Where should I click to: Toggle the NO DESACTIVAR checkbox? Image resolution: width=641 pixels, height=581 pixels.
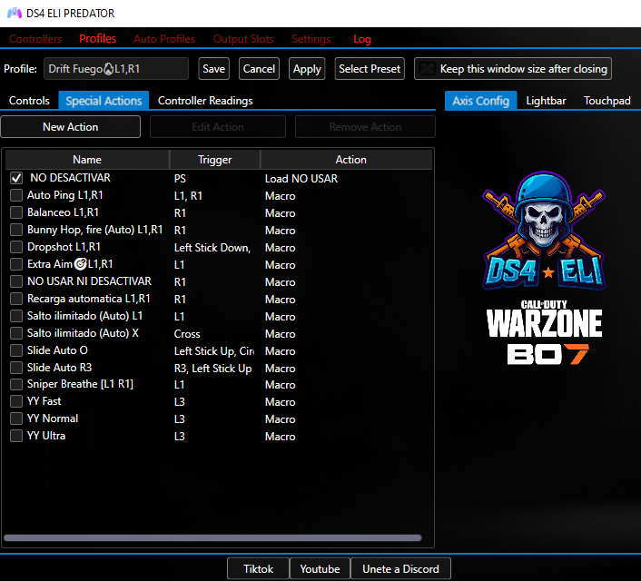point(16,178)
